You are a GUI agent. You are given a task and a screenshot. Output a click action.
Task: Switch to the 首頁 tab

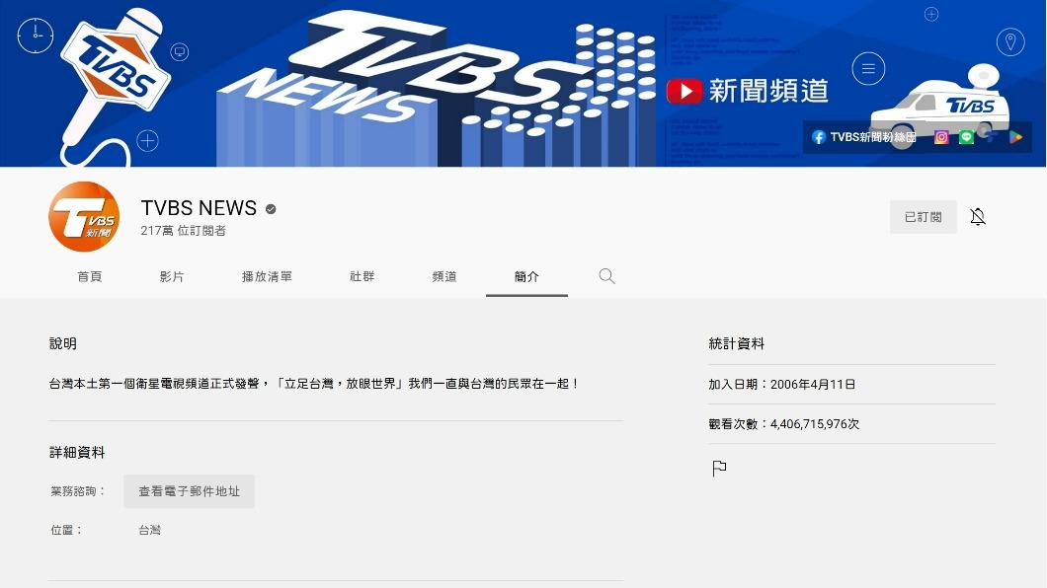click(90, 276)
